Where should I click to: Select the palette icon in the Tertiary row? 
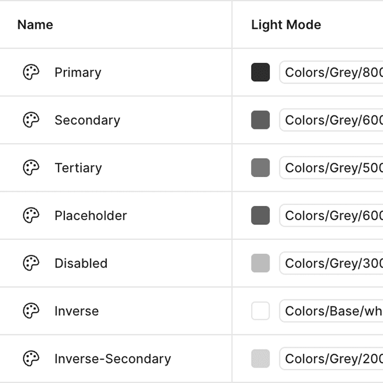[31, 168]
